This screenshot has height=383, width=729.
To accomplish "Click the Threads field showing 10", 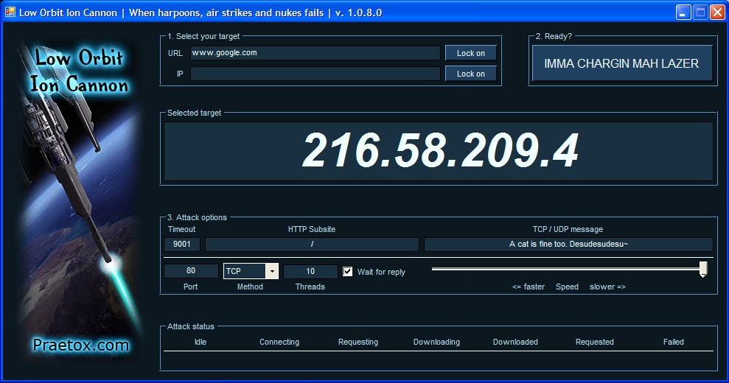I will pos(310,271).
